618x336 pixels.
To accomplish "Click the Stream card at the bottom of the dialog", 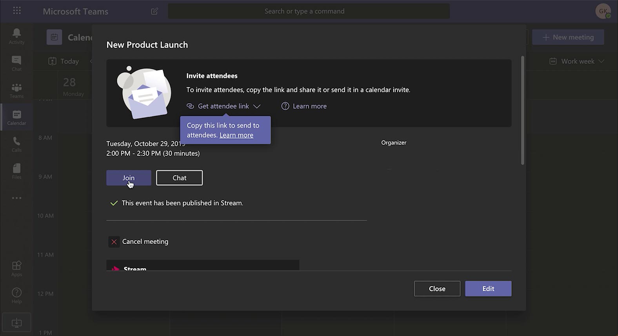I will point(203,265).
